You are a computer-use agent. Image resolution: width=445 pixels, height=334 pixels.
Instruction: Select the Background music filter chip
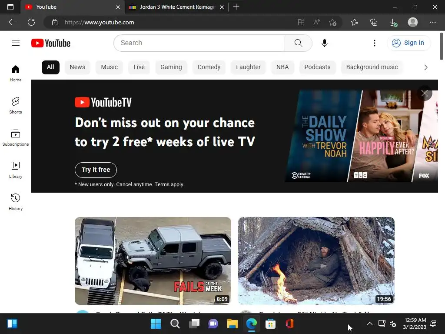click(372, 67)
